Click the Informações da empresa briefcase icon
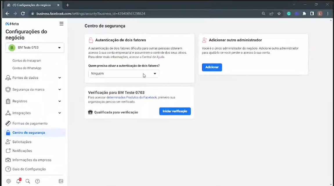Viewport: 334px width, 186px height. coord(8,160)
